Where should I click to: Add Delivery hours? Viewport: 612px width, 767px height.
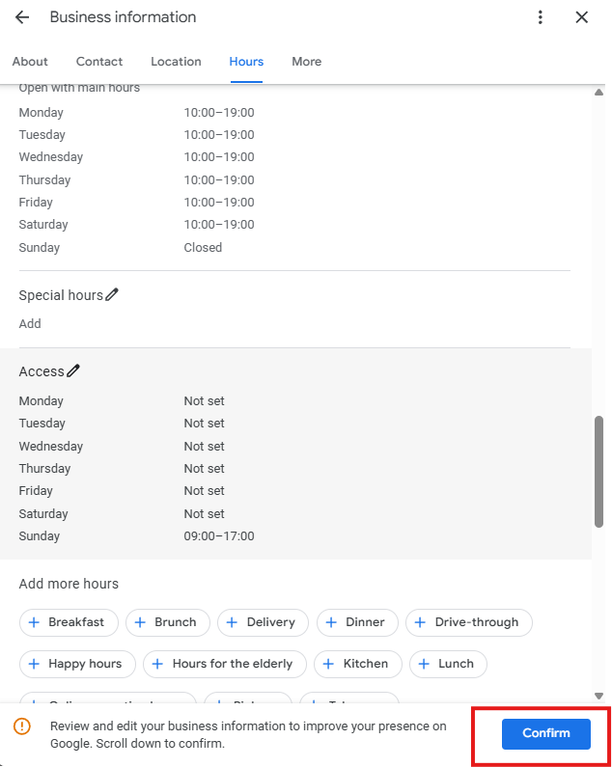click(263, 622)
